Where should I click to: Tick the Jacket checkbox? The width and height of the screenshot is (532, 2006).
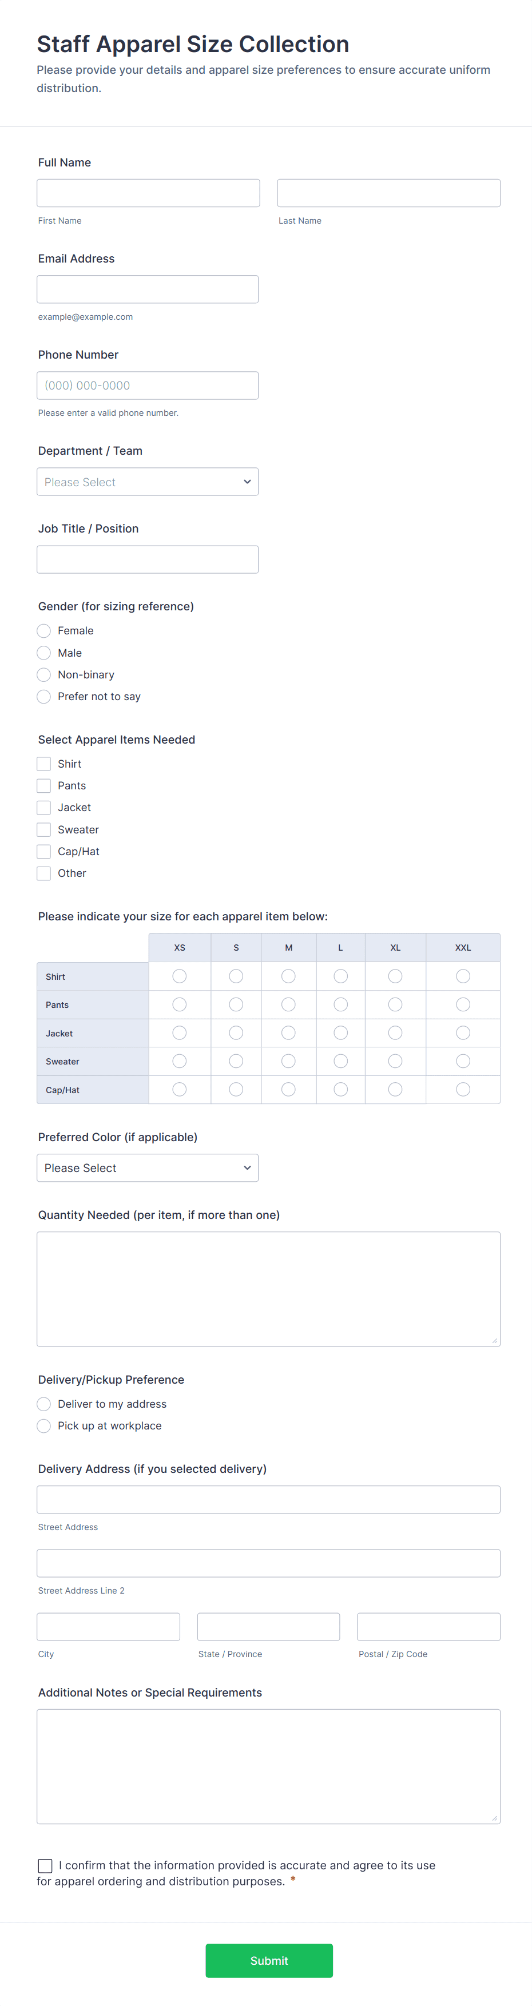(45, 808)
